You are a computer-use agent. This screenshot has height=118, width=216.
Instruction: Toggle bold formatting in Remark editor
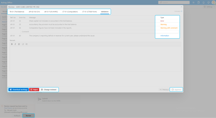[x=12, y=44]
